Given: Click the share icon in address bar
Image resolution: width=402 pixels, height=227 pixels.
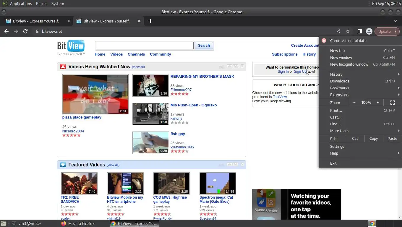Looking at the screenshot, I should coord(338,31).
